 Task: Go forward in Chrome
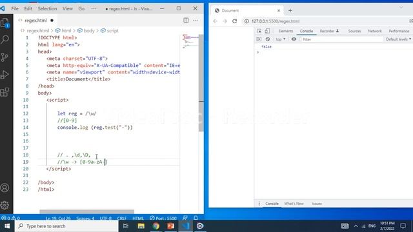[x=225, y=21]
